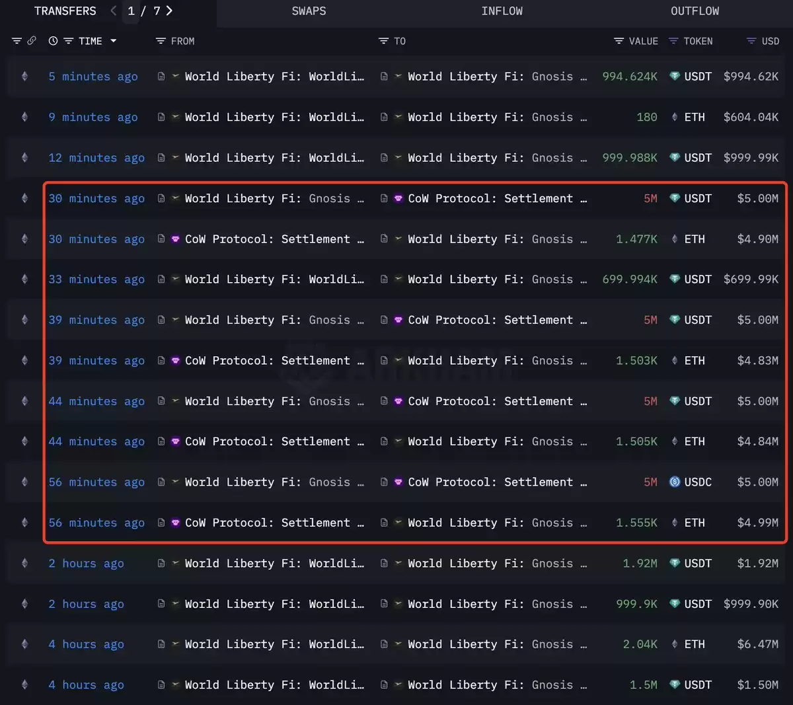
Task: Open the TIME column filter icon
Action: click(x=68, y=41)
